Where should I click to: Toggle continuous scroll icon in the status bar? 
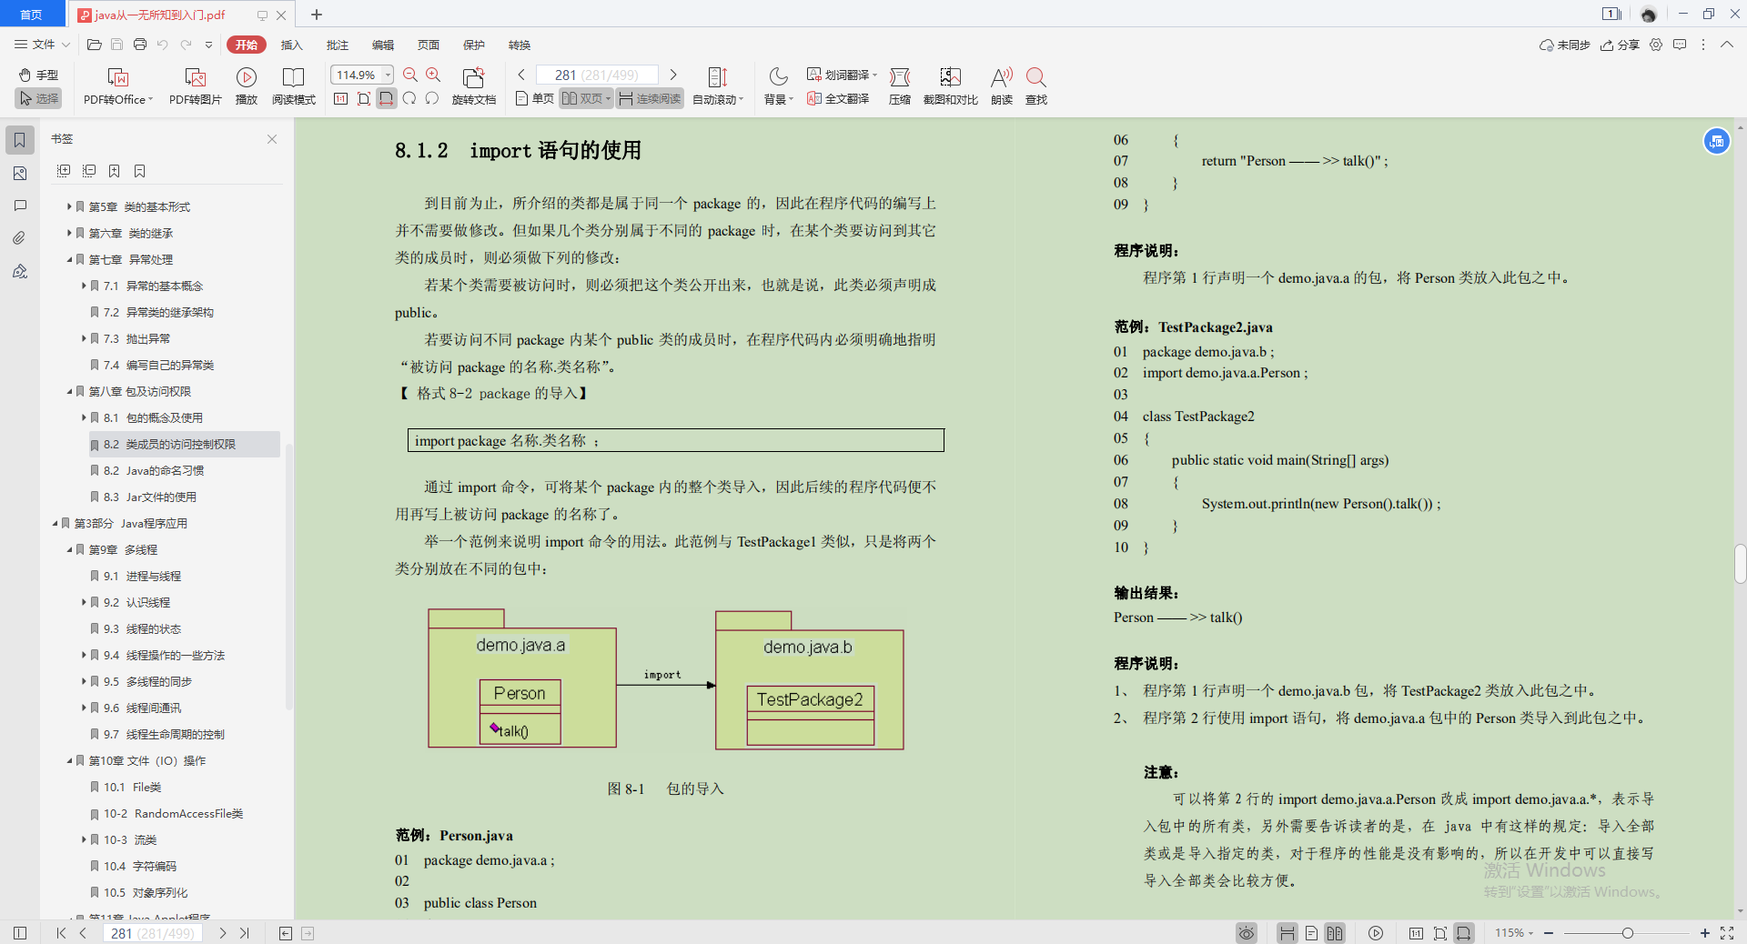(1288, 933)
